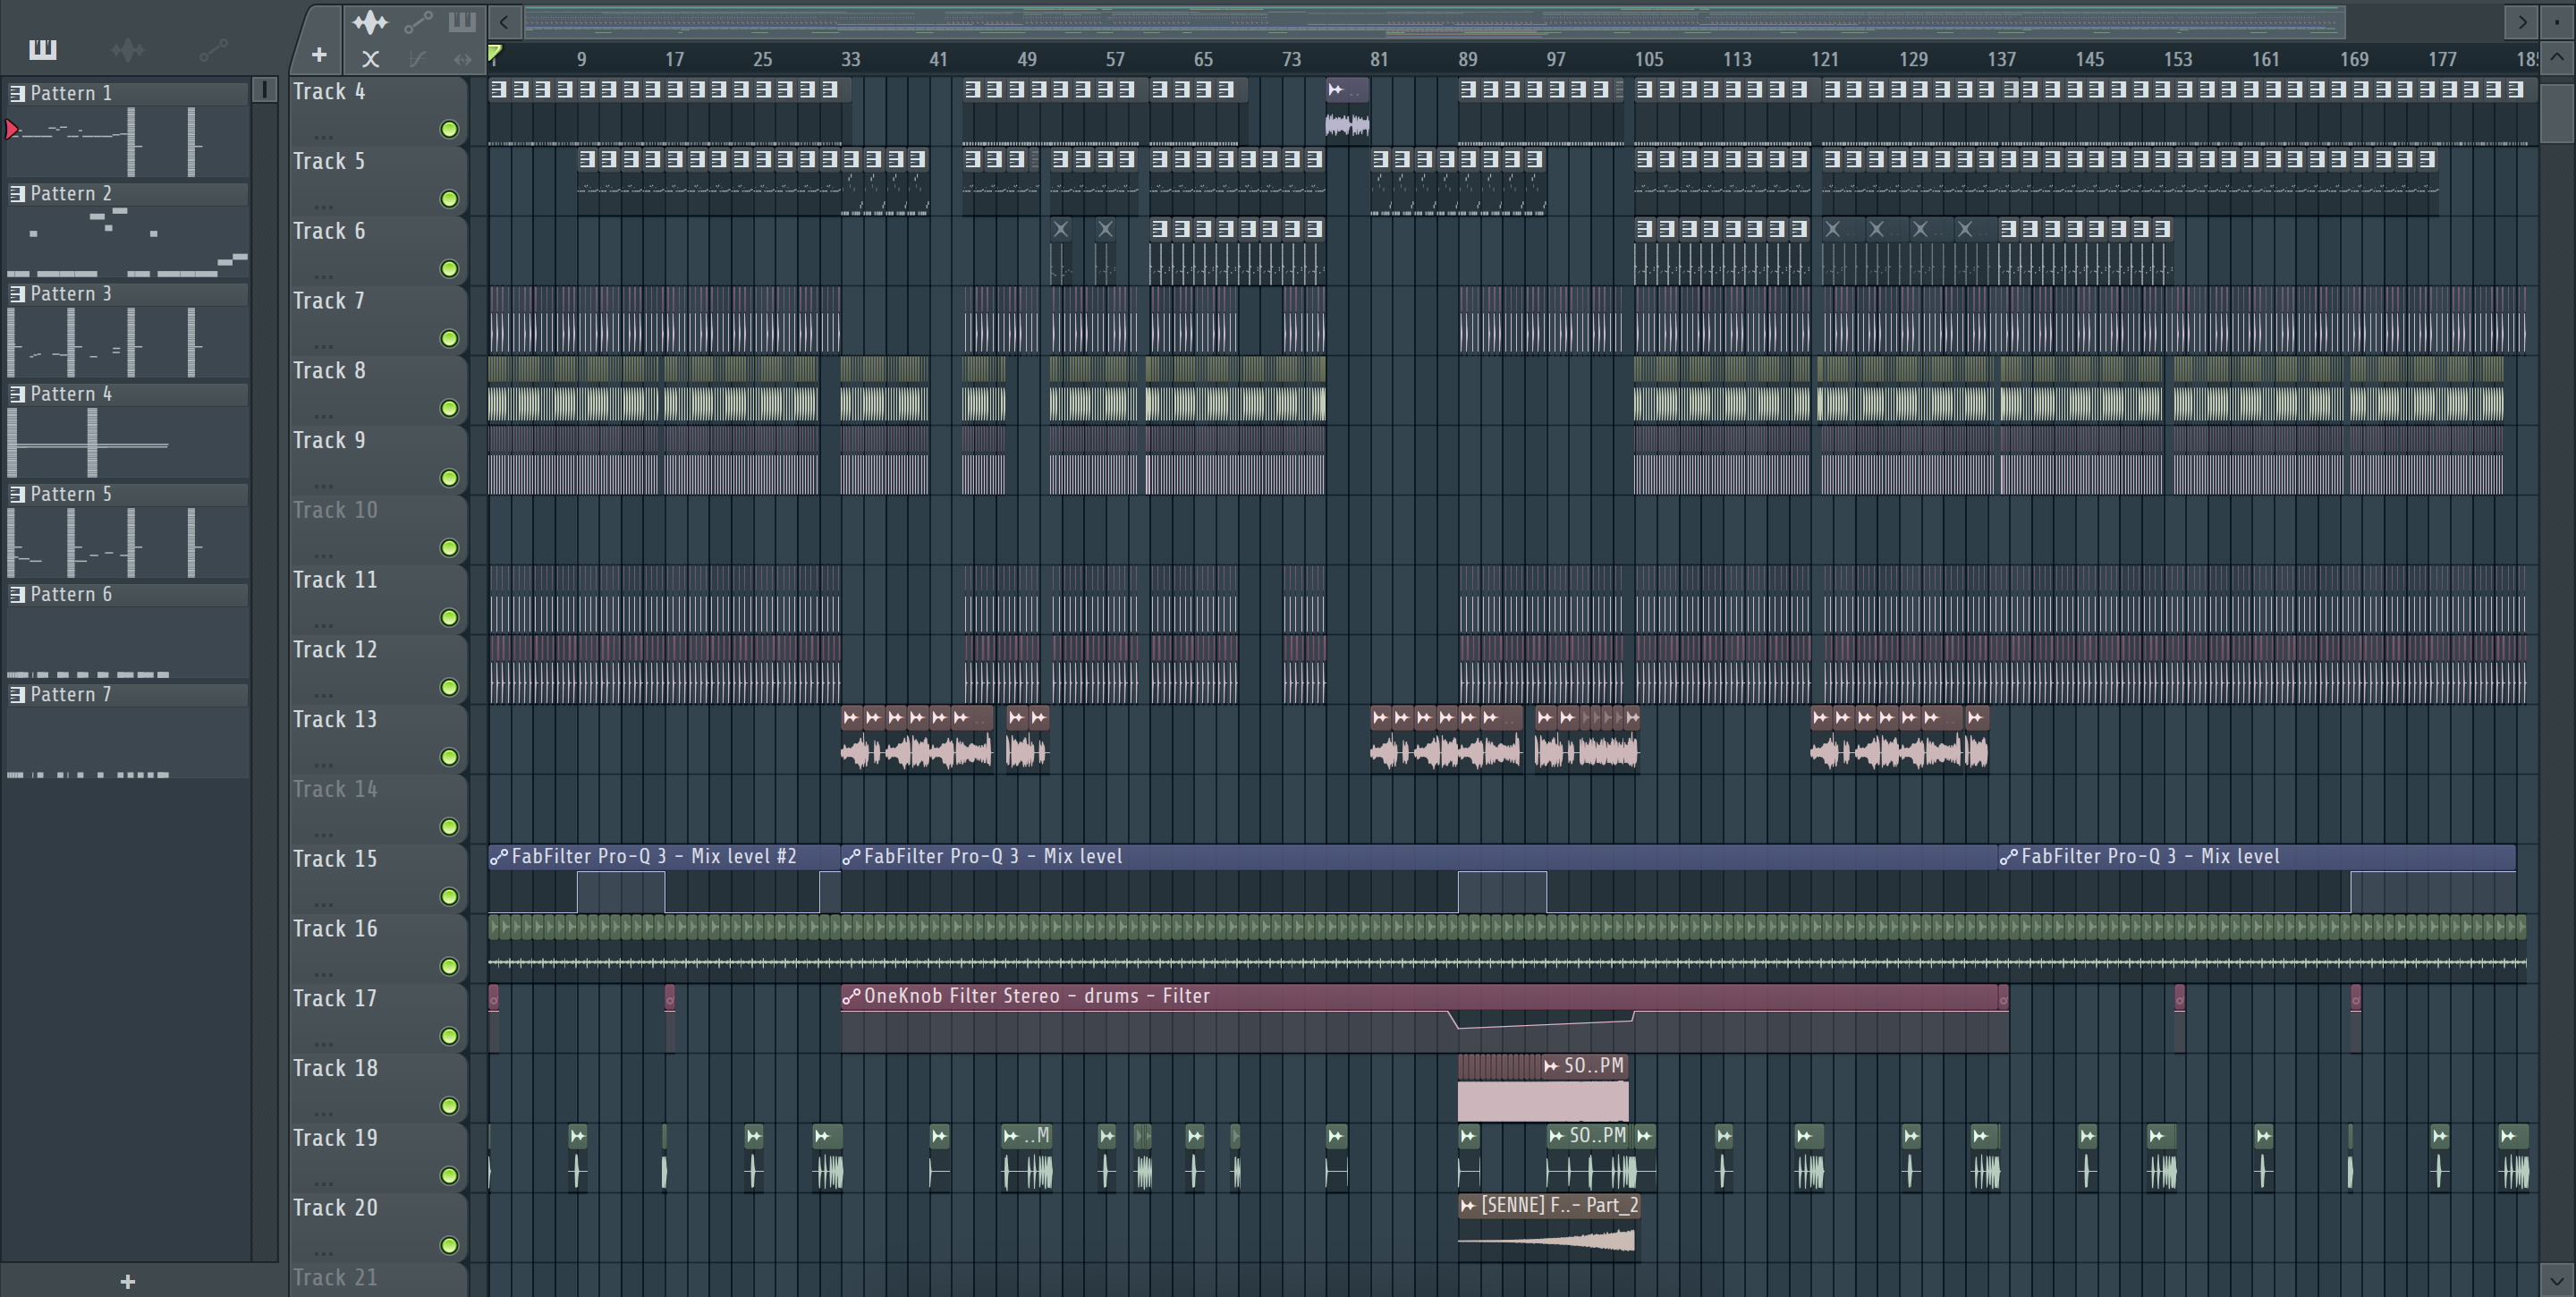
Task: Show audio clips in the picker panel
Action: click(128, 49)
